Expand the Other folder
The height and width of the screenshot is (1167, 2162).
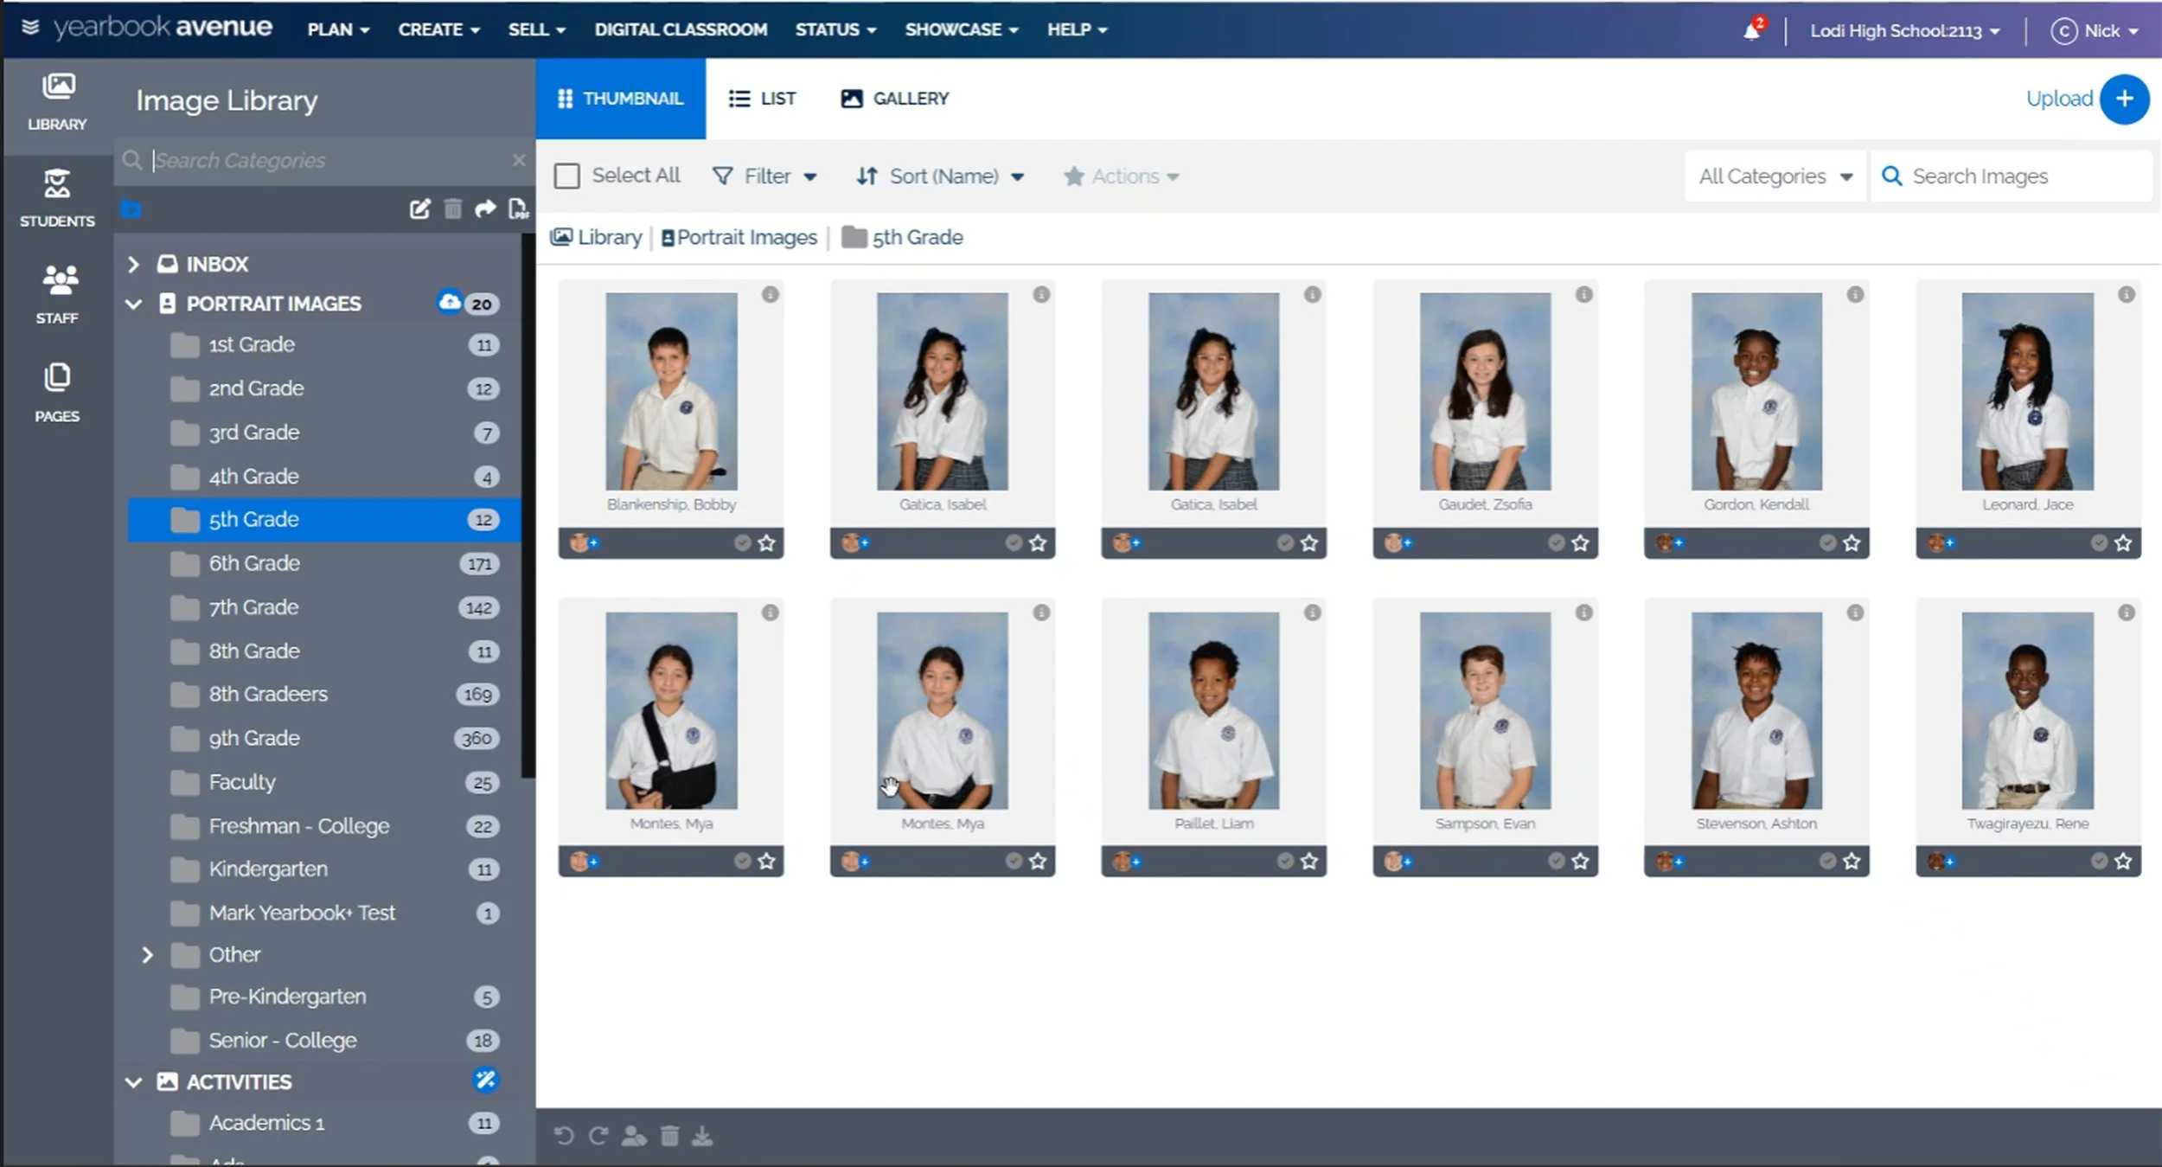(x=147, y=955)
